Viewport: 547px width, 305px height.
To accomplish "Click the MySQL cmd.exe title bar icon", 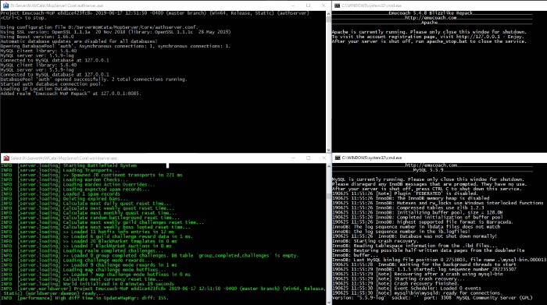I will (x=338, y=158).
